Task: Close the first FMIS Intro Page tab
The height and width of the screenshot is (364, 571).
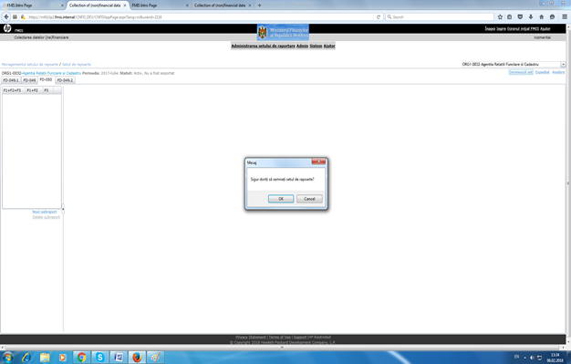Action: point(62,5)
